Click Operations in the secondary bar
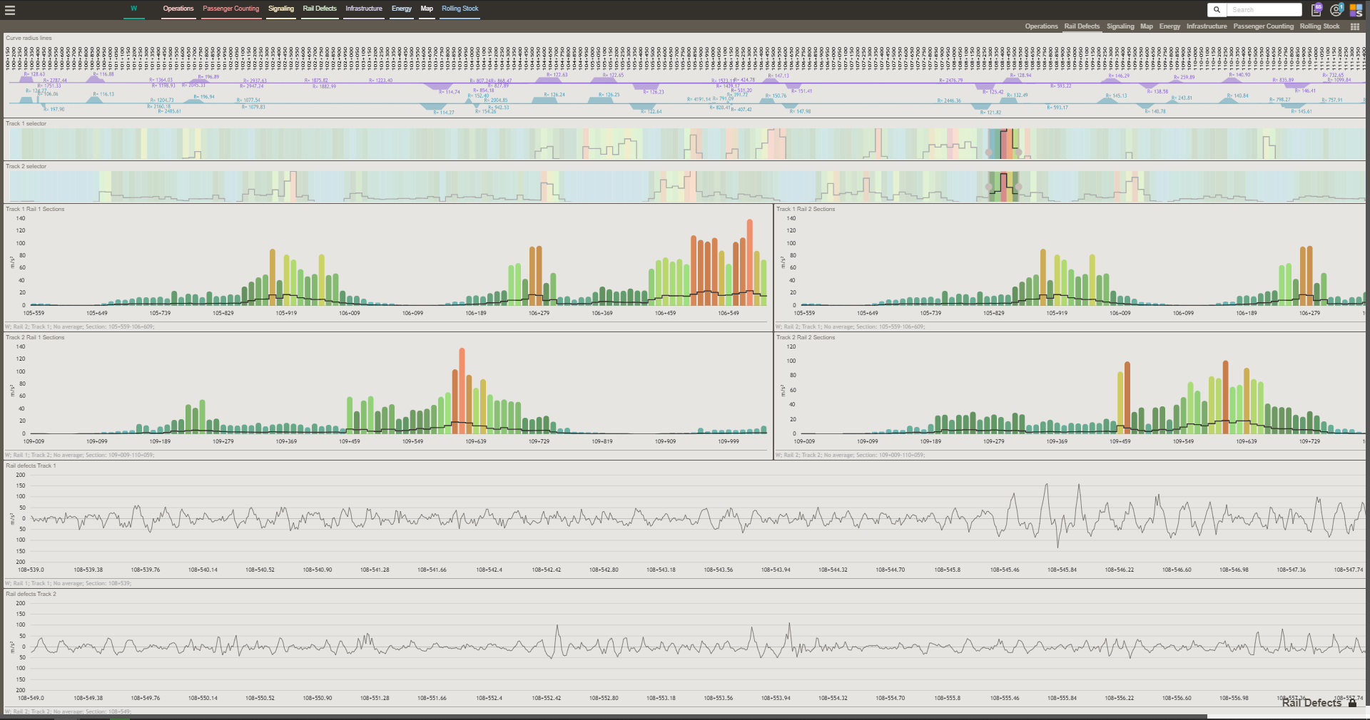 (1042, 26)
